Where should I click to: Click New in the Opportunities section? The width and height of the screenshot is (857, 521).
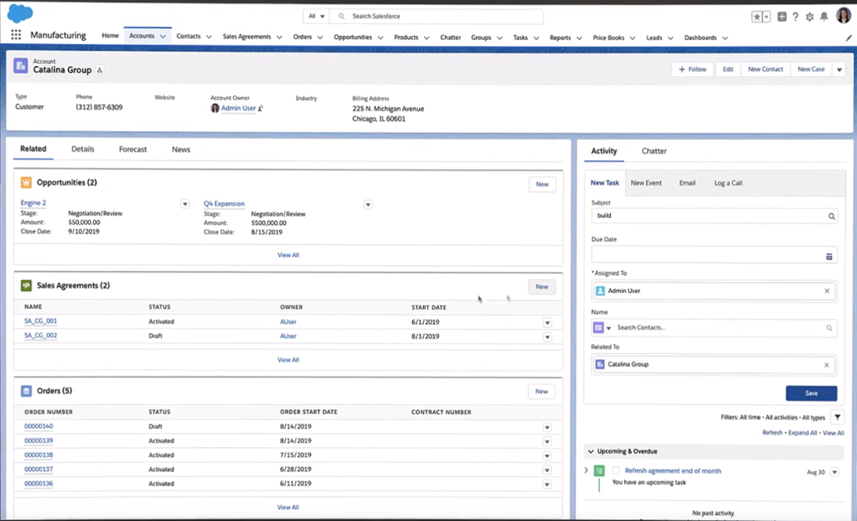pos(542,184)
